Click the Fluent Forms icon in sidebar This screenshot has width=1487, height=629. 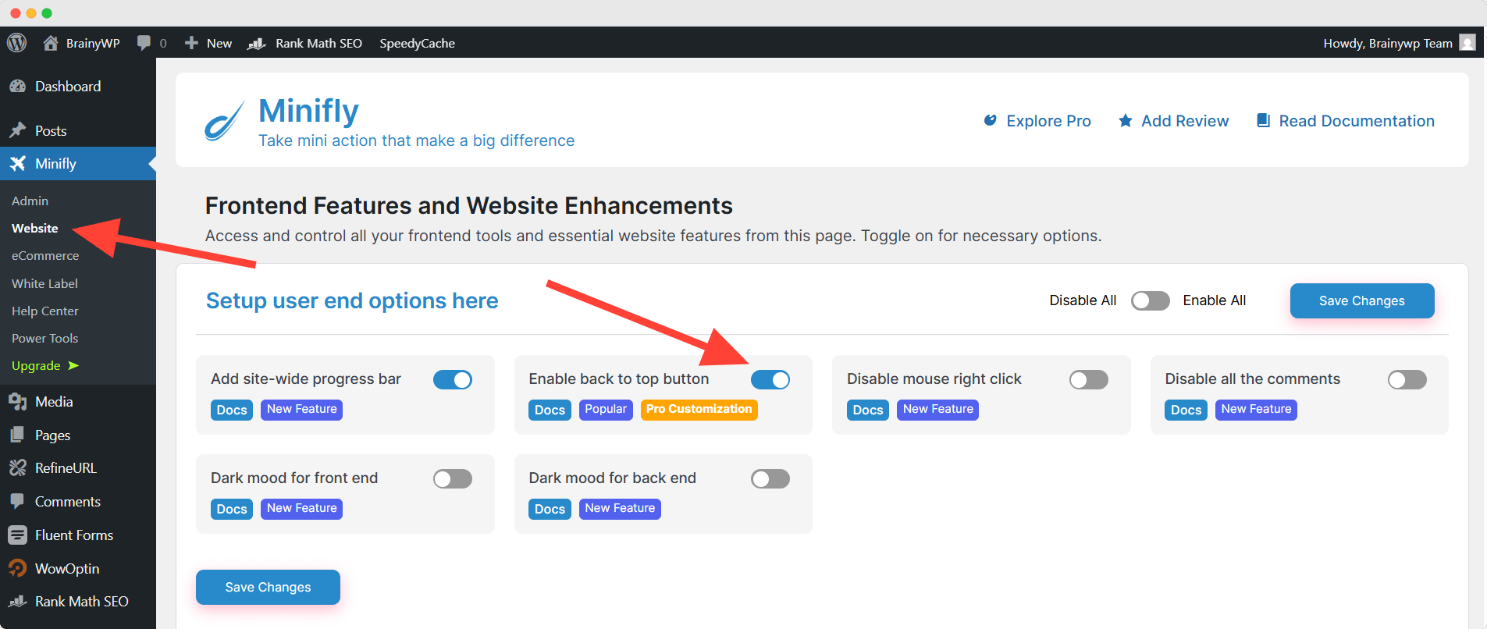point(18,535)
